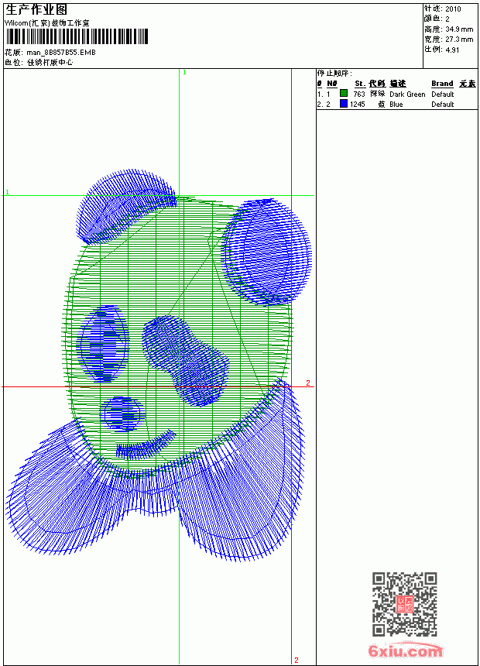Click the green marker 1 at top

[184, 73]
